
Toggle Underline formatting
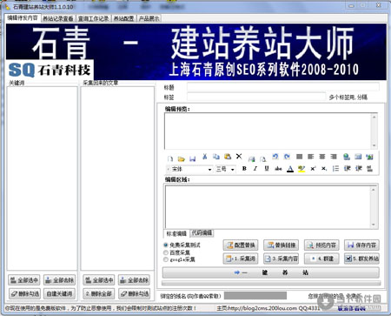[267, 169]
